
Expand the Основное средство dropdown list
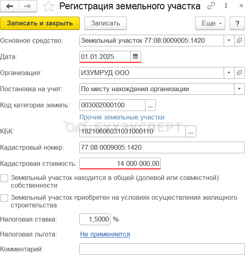tap(229, 40)
